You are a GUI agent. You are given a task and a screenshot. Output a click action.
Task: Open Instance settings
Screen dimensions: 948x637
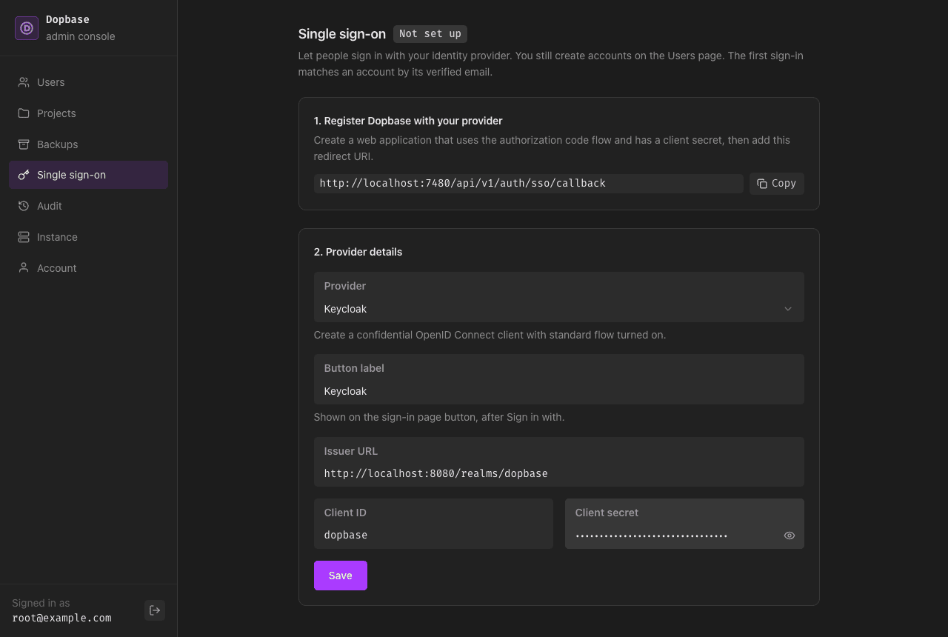coord(89,237)
